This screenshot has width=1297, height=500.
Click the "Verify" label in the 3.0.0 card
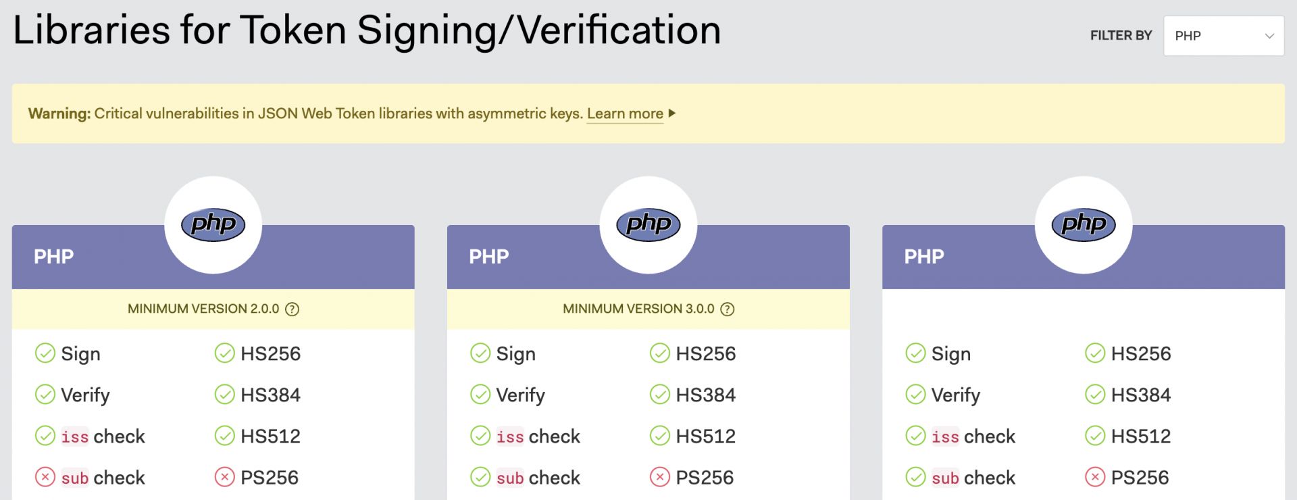click(x=520, y=395)
